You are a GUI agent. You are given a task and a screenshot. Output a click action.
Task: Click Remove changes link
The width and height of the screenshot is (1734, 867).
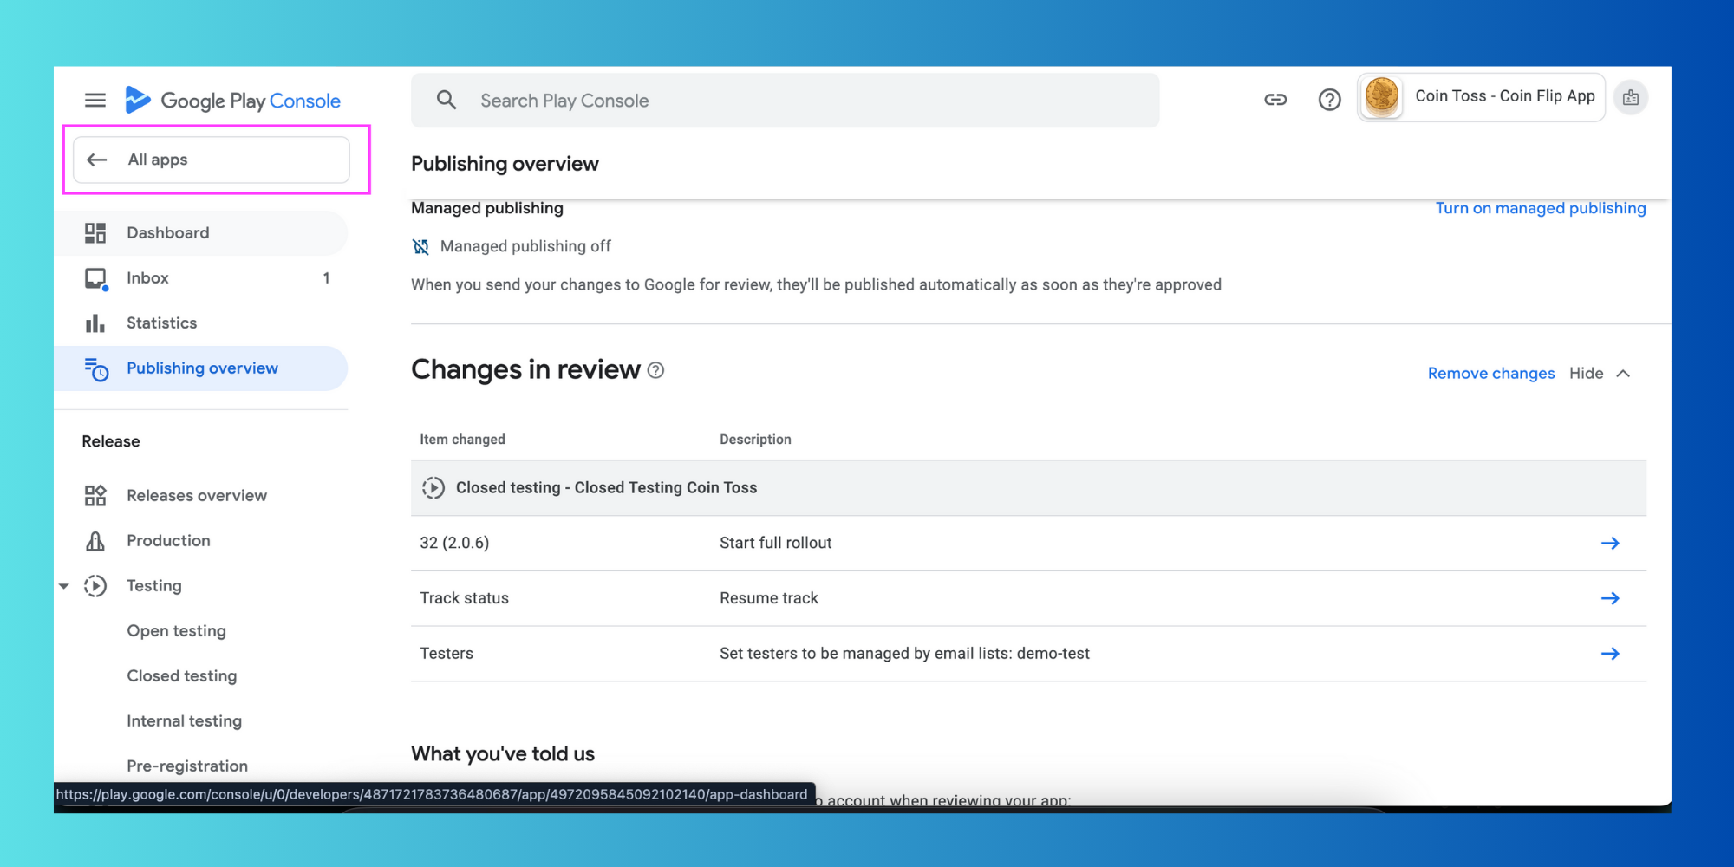pos(1491,374)
